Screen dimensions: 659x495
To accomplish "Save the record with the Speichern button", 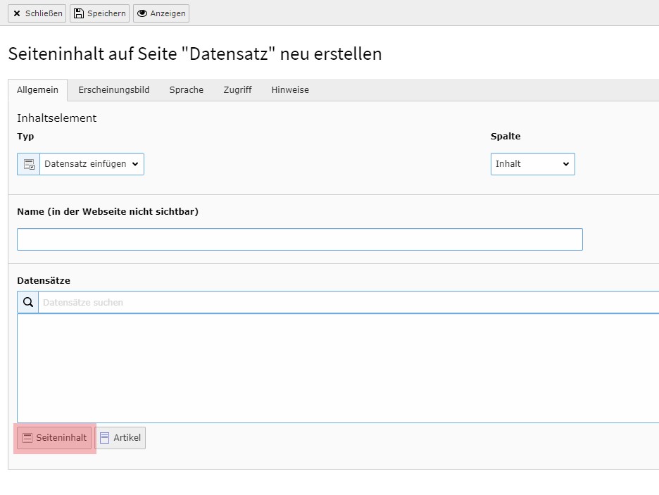I will (x=99, y=13).
